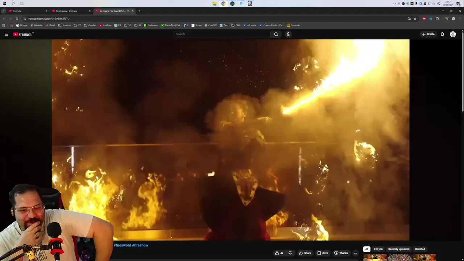Open File Explorer from taskbar
Image resolution: width=464 pixels, height=261 pixels.
[x=215, y=4]
